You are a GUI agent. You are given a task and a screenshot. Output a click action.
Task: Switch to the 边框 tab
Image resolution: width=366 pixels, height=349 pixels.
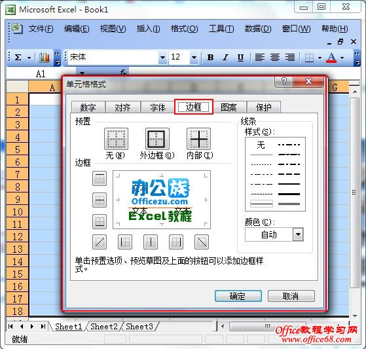click(x=194, y=107)
